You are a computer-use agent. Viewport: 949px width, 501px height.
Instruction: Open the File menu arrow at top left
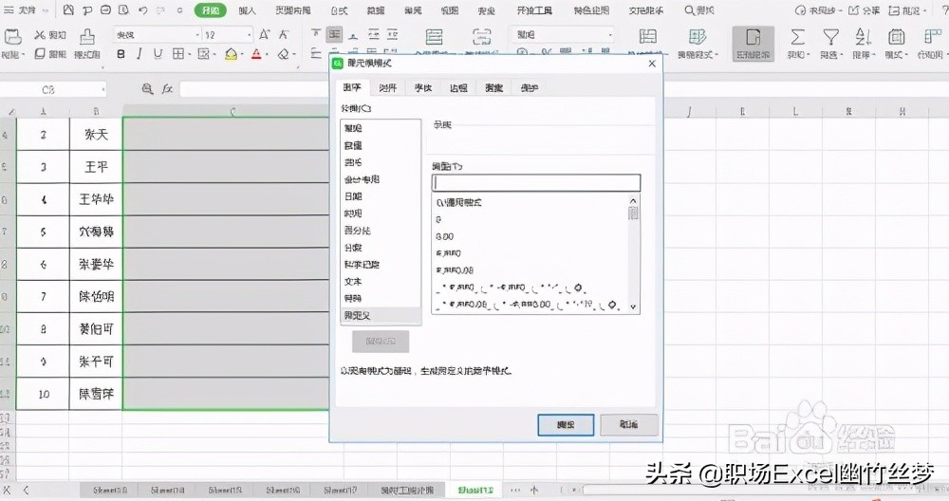(46, 10)
